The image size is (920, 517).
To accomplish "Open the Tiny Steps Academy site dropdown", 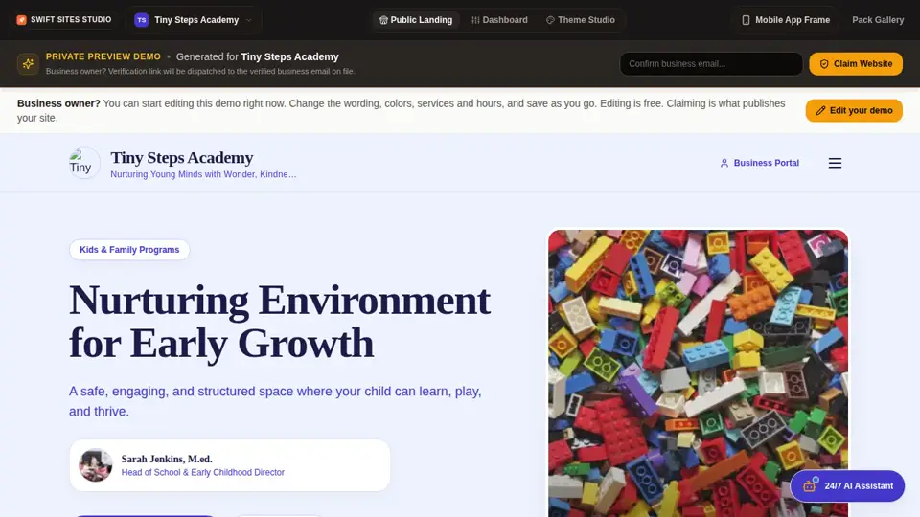I will point(195,20).
